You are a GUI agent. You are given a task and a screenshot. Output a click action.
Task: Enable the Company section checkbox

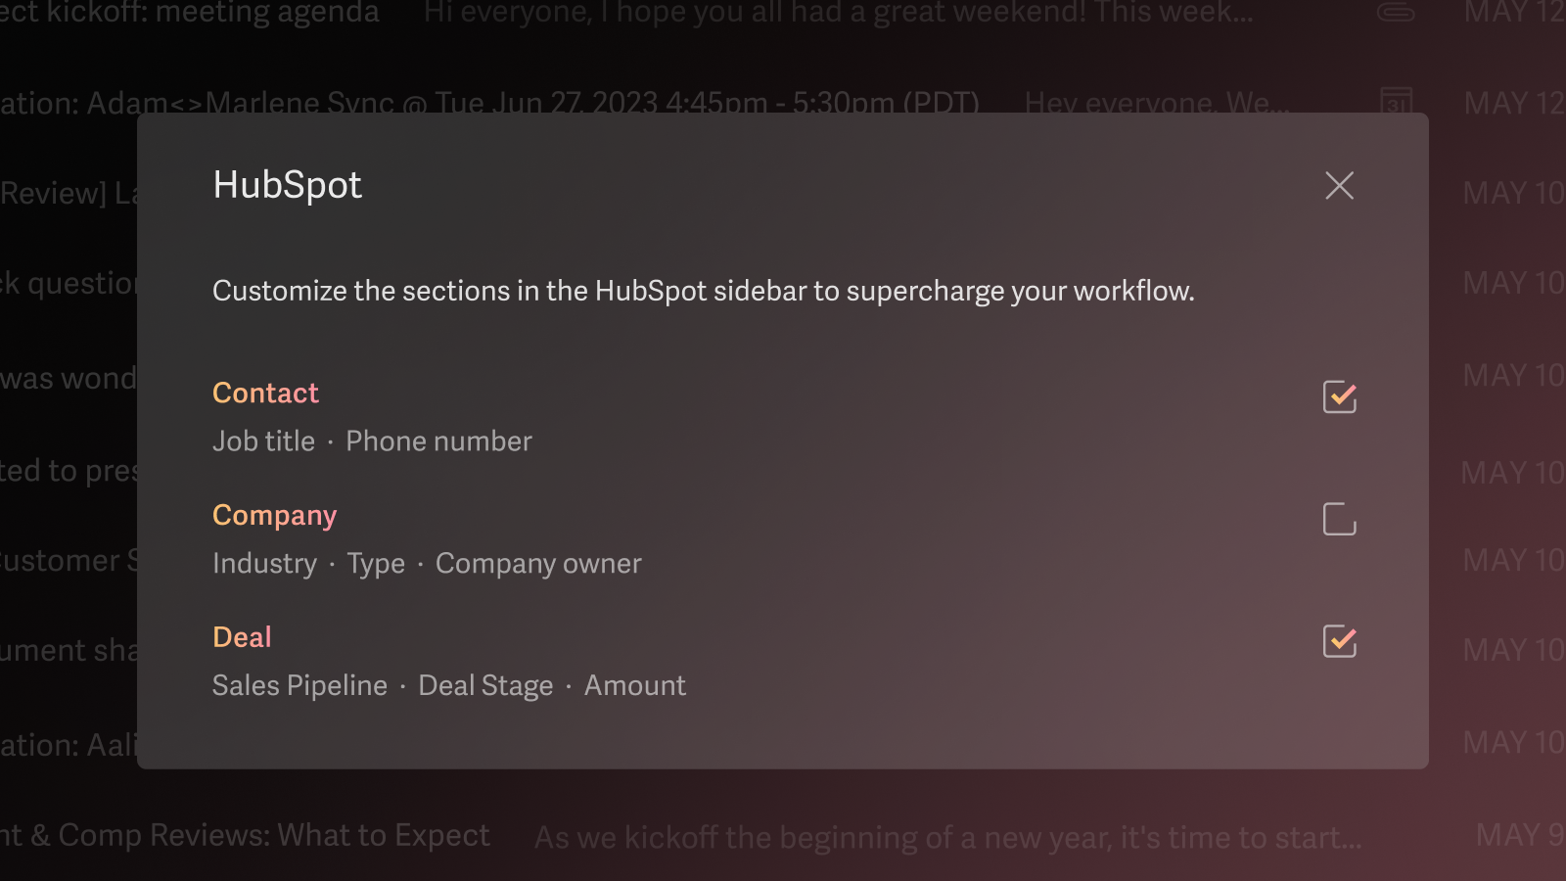[1339, 519]
